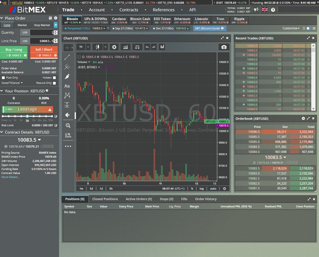
Task: Open chart bottom settings gear
Action: (224, 188)
